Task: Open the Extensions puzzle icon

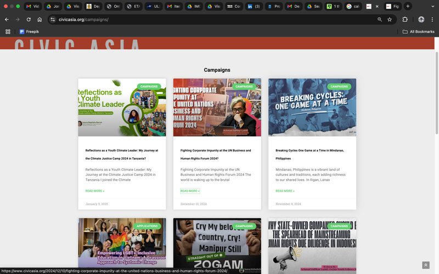Action: point(405,19)
